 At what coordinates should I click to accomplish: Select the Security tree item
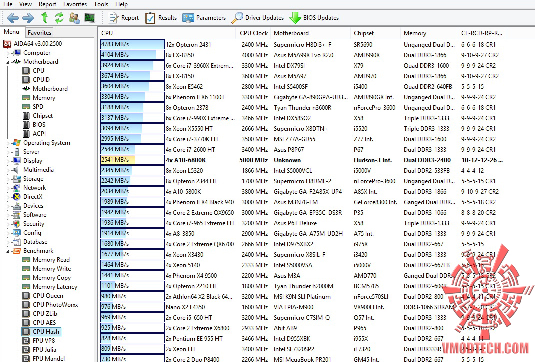(28, 224)
